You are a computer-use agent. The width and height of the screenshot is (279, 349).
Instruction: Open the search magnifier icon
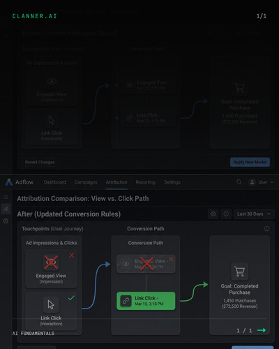point(239,182)
